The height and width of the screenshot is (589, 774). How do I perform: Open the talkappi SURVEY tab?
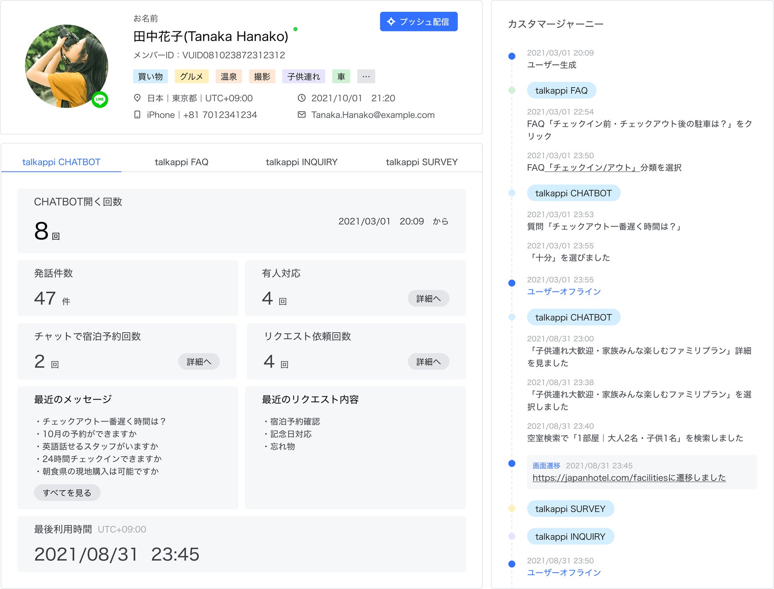(x=422, y=162)
